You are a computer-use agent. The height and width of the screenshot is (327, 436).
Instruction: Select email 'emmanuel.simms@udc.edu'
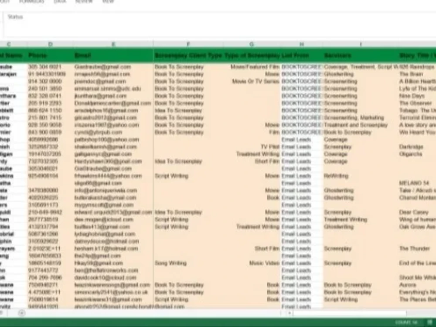113,89
